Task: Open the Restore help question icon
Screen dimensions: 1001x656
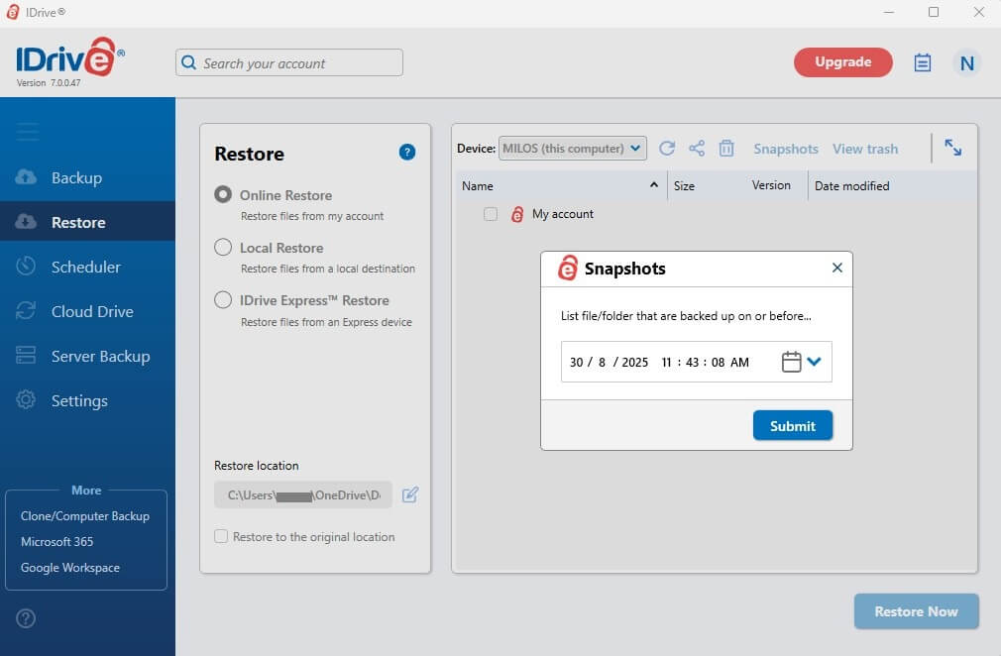Action: coord(406,153)
